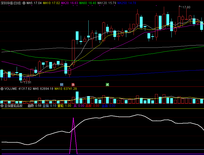Click the blue MA250: 14.78 label
This screenshot has width=204, height=155.
127,3
